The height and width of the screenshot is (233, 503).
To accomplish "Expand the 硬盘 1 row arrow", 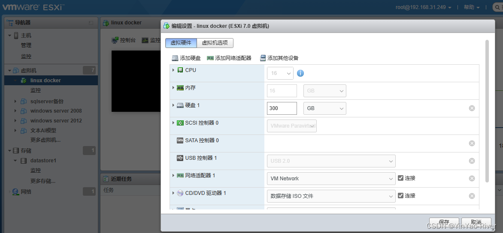I will [173, 105].
